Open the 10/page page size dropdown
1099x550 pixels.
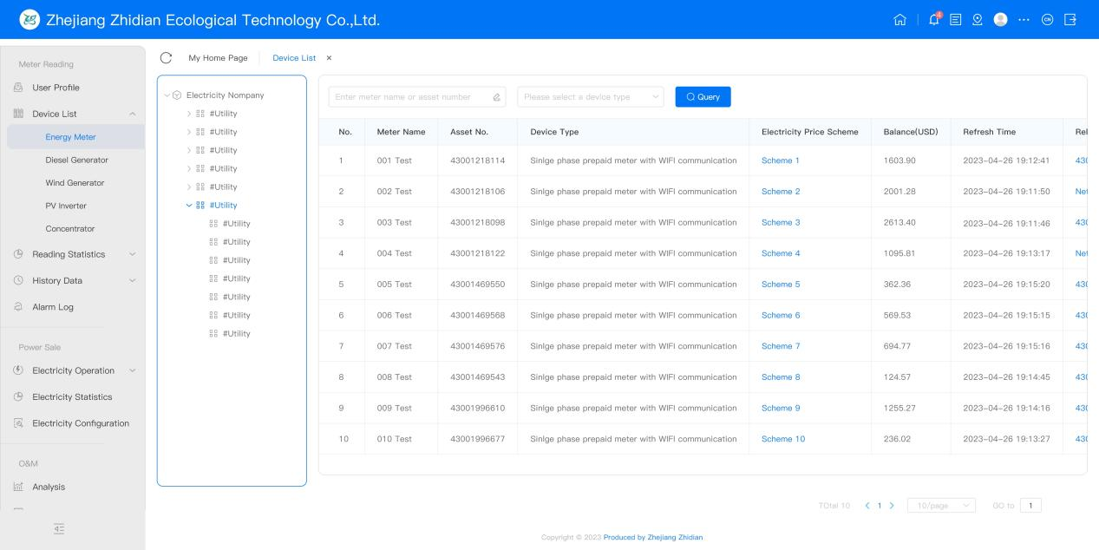point(941,505)
